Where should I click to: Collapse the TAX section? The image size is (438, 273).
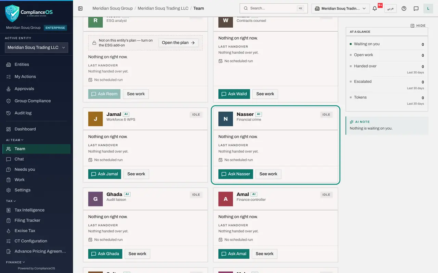point(11,201)
